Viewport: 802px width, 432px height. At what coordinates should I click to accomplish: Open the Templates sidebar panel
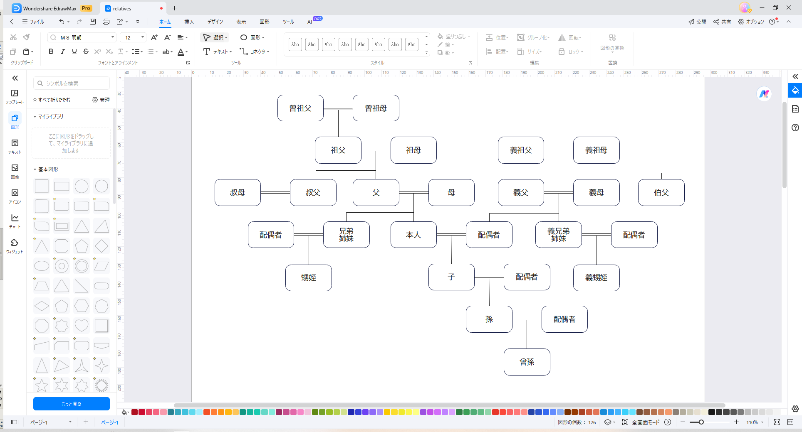click(x=15, y=96)
